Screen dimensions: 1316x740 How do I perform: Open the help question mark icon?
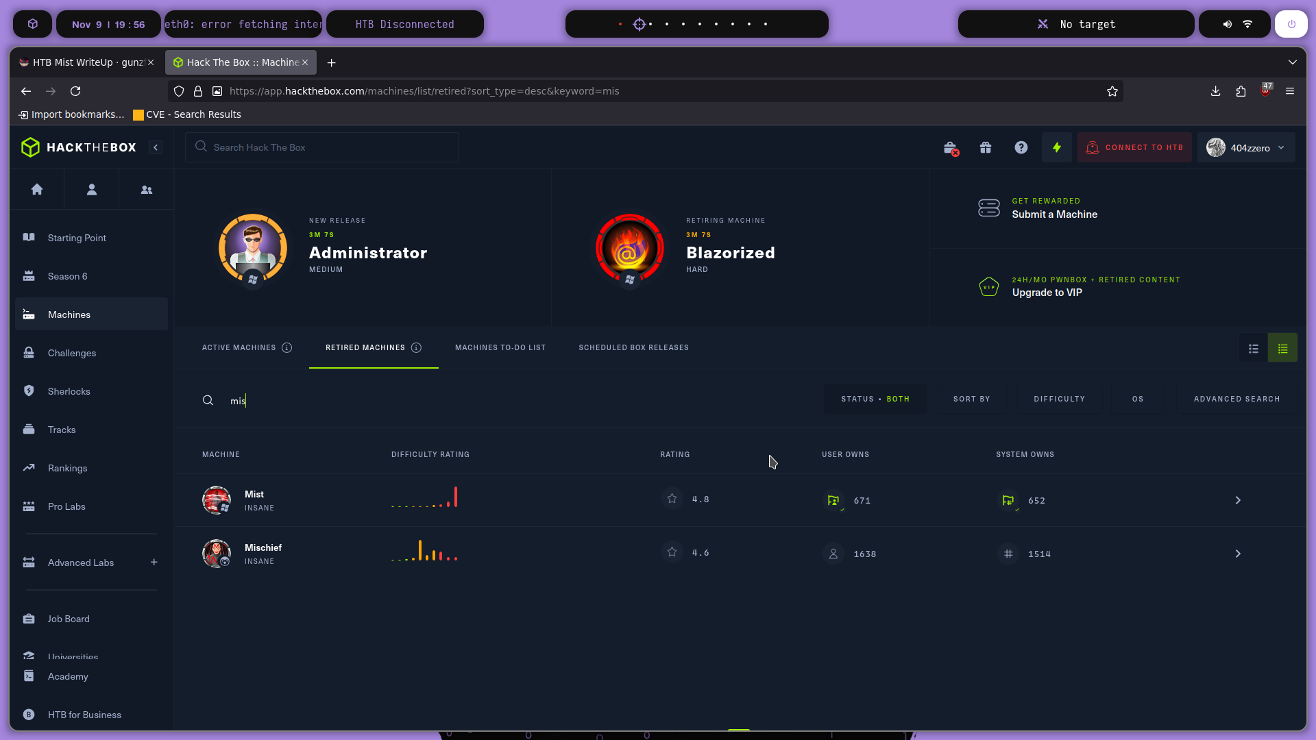1021,147
